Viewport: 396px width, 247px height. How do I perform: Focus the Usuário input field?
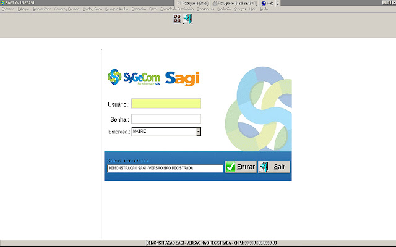click(166, 104)
